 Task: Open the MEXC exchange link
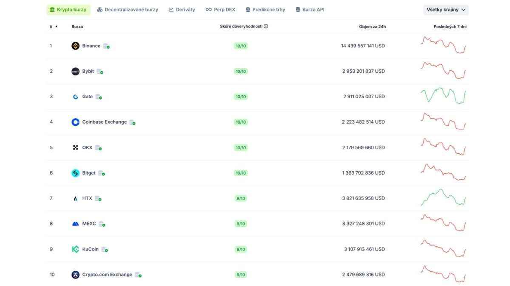coord(89,224)
